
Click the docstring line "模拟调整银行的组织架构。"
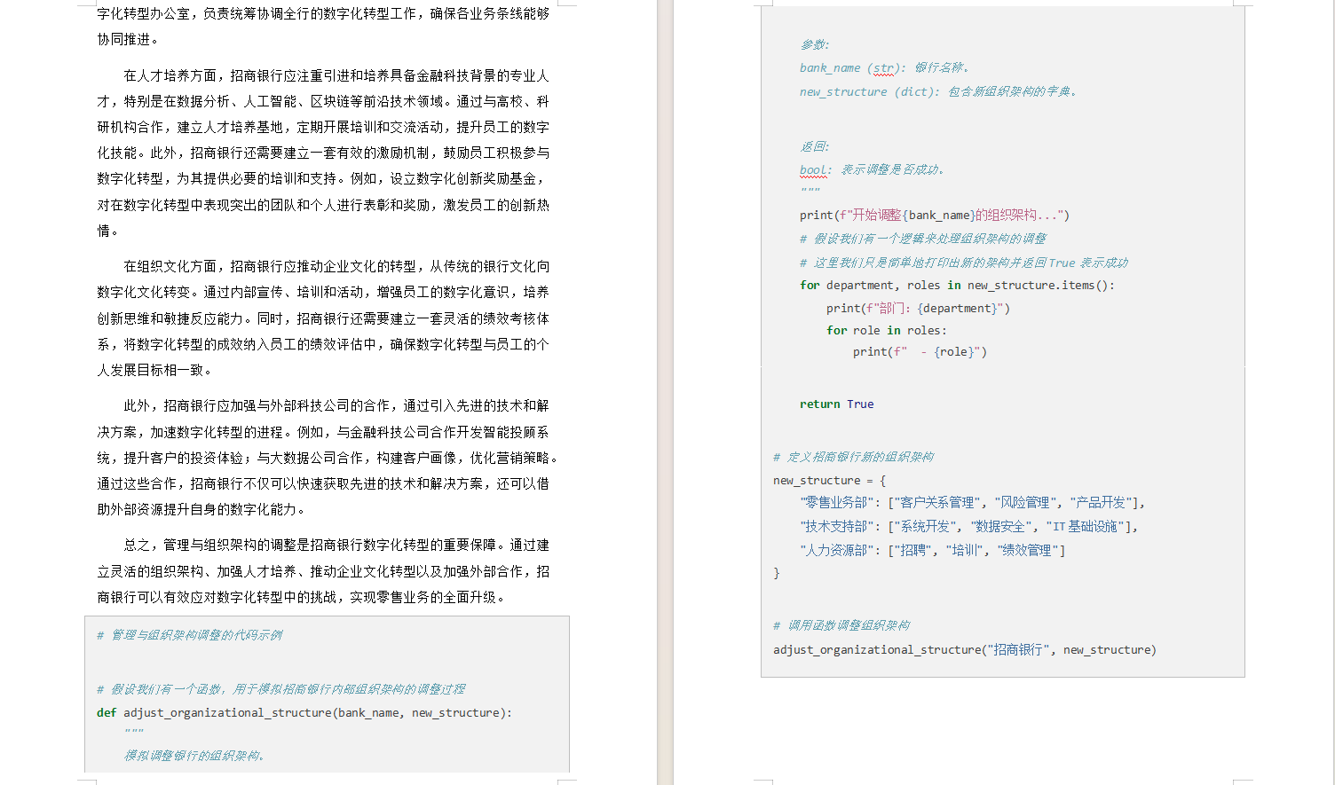click(194, 756)
